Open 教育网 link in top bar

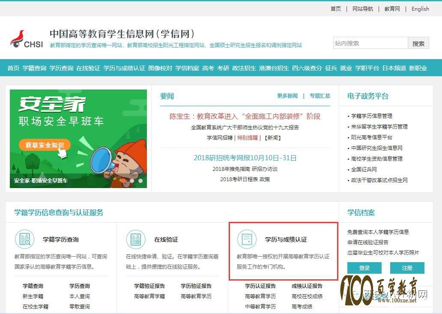pyautogui.click(x=392, y=9)
